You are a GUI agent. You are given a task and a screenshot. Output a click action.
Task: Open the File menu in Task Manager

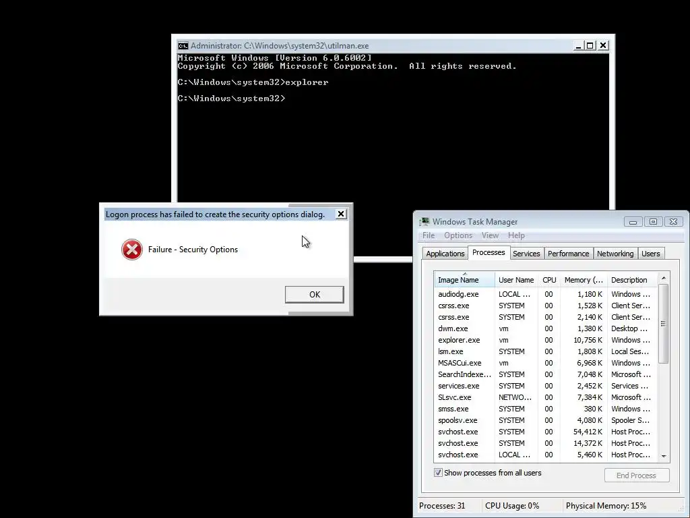pyautogui.click(x=428, y=235)
